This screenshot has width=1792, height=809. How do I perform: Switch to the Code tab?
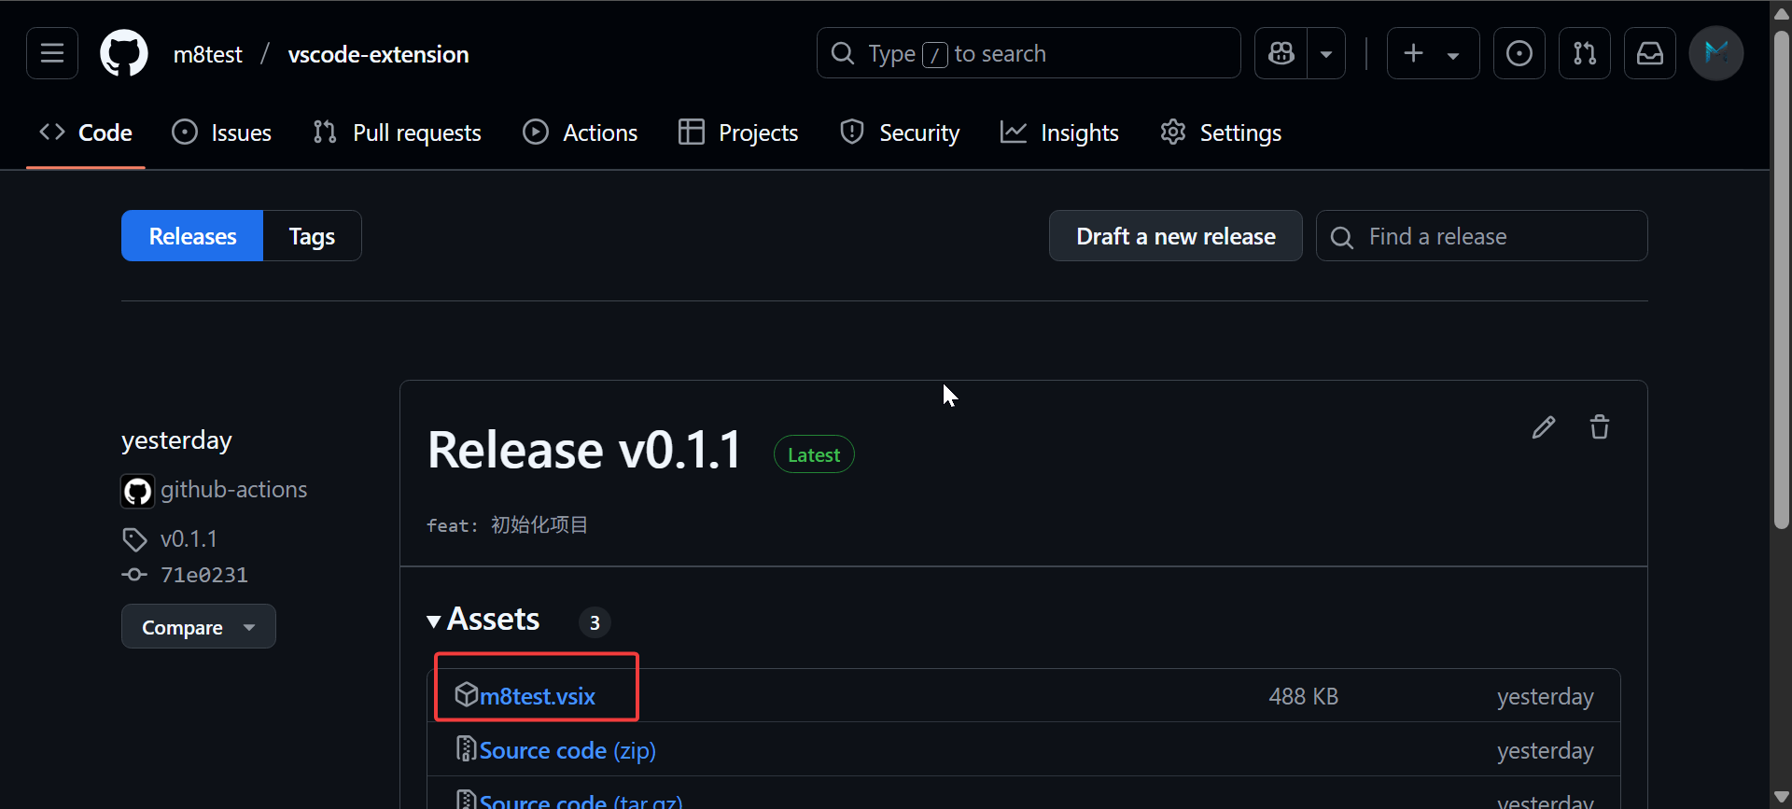pyautogui.click(x=86, y=133)
